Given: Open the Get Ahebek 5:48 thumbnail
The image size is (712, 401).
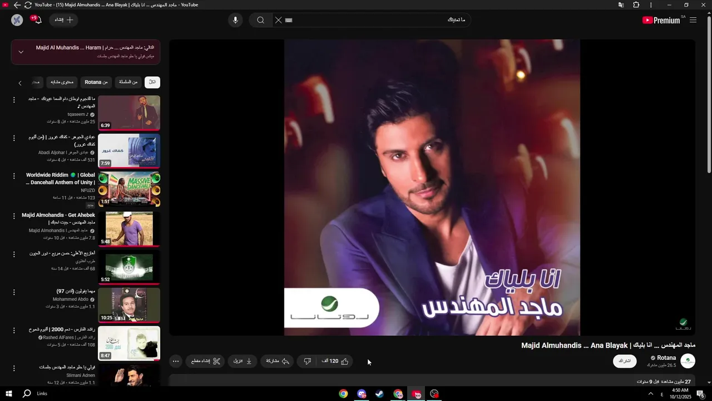Looking at the screenshot, I should tap(129, 228).
